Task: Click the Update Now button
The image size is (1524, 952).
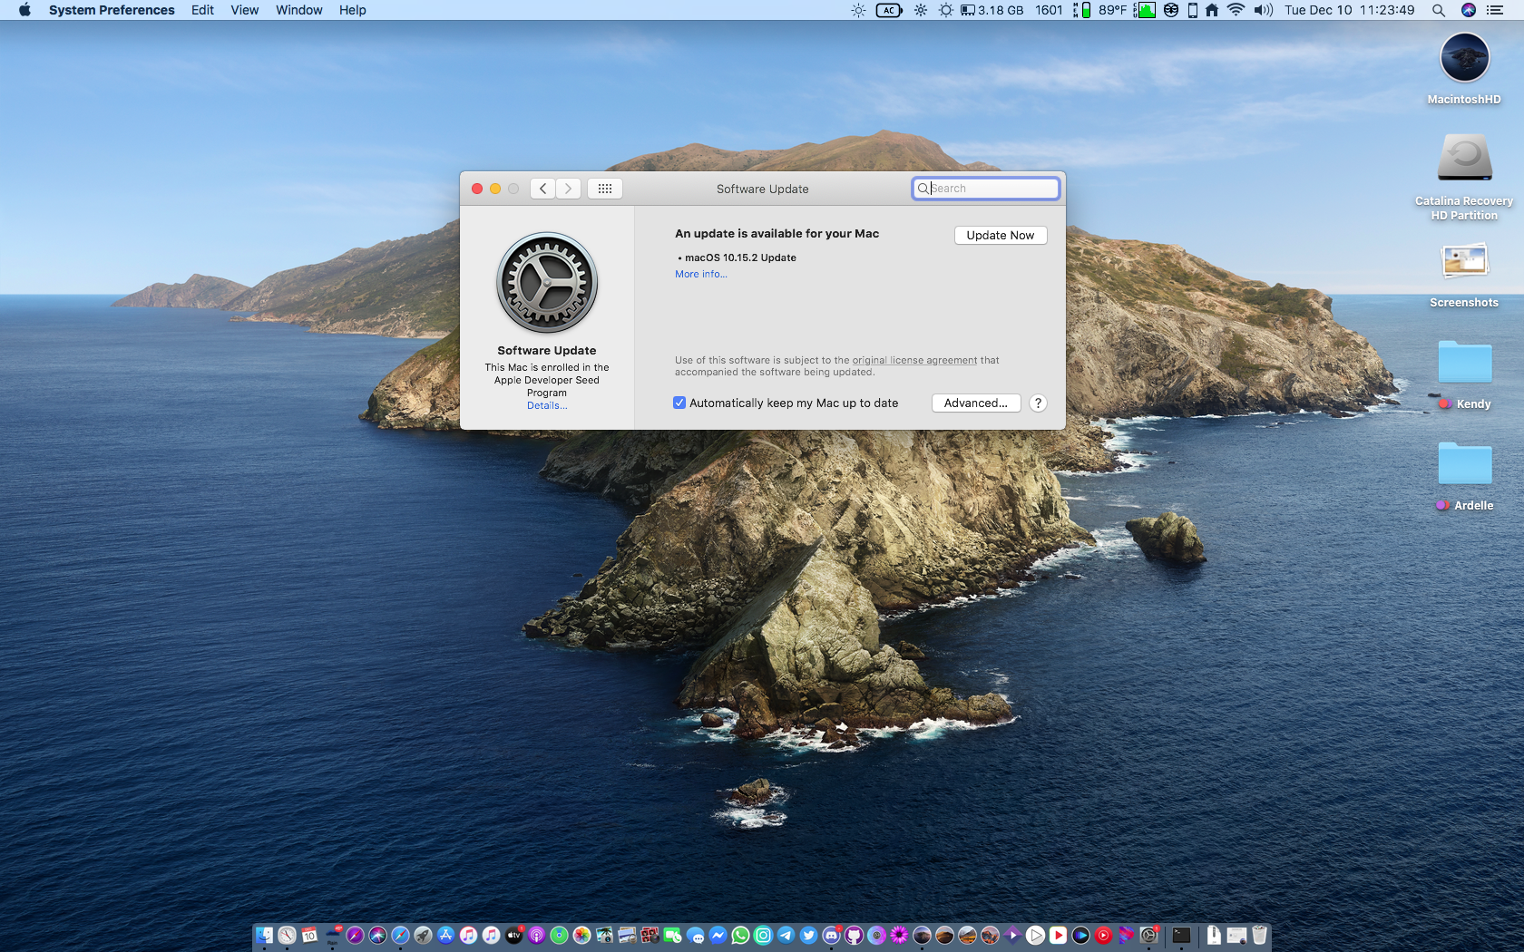Action: (1001, 235)
